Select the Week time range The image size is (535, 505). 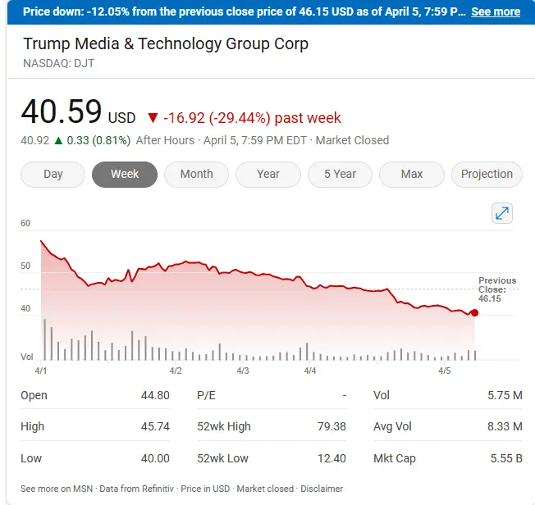coord(125,174)
